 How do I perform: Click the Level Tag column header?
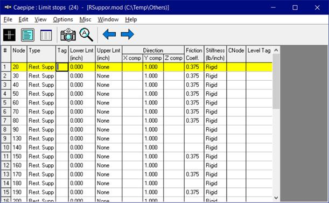pos(259,54)
